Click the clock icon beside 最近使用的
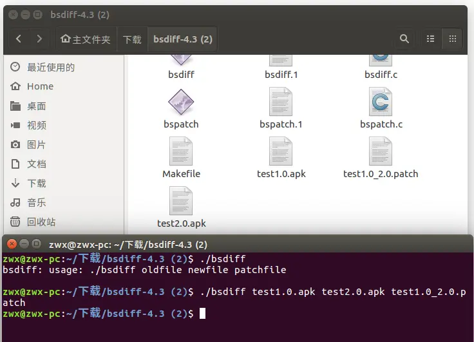The height and width of the screenshot is (342, 474). point(15,67)
